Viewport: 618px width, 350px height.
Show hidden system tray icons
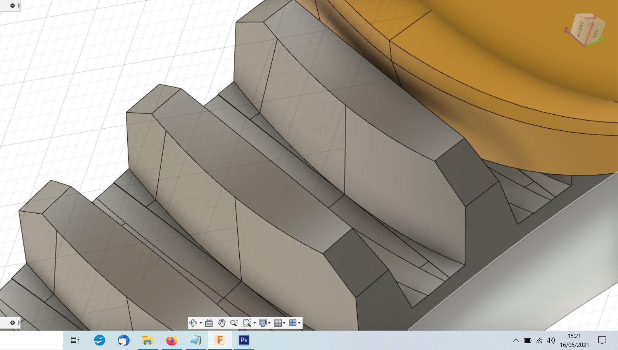tap(516, 340)
